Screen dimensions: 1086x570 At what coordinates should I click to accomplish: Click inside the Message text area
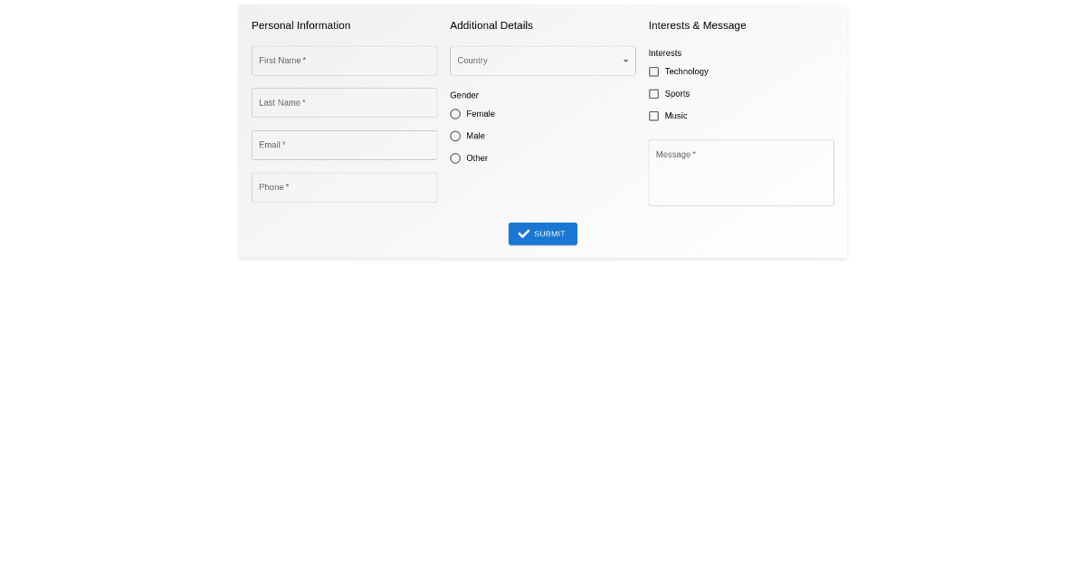[x=741, y=173]
